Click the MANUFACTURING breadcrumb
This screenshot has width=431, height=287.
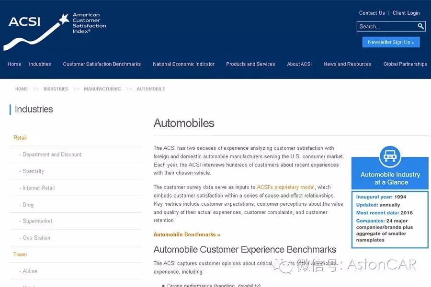click(102, 89)
